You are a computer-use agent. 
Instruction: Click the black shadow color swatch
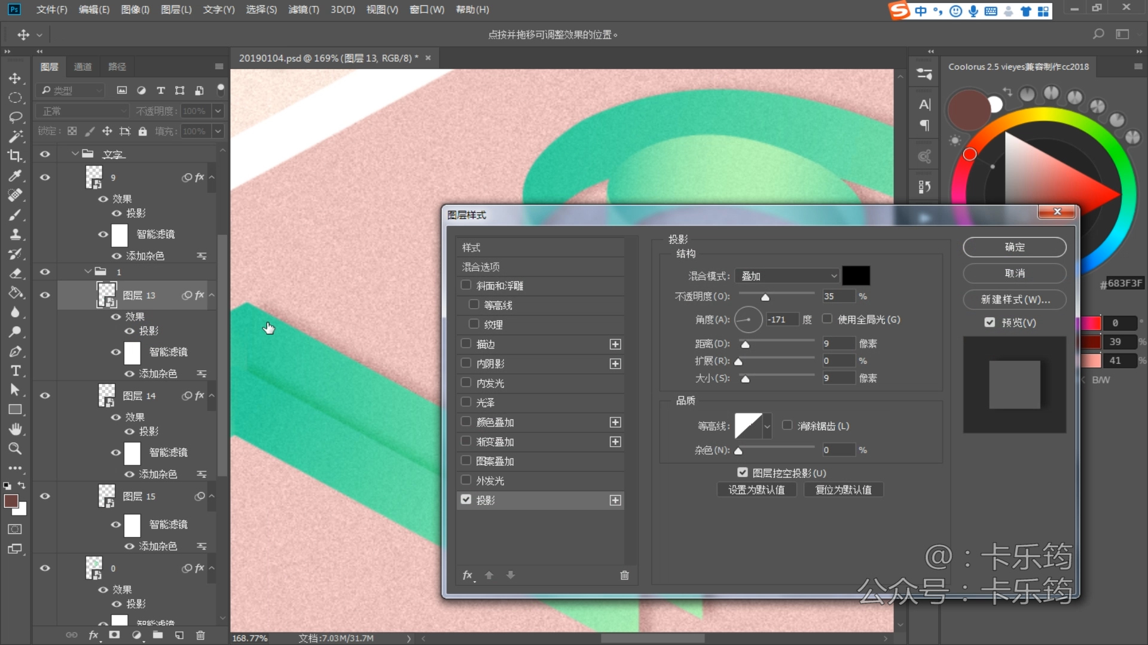[x=856, y=276]
